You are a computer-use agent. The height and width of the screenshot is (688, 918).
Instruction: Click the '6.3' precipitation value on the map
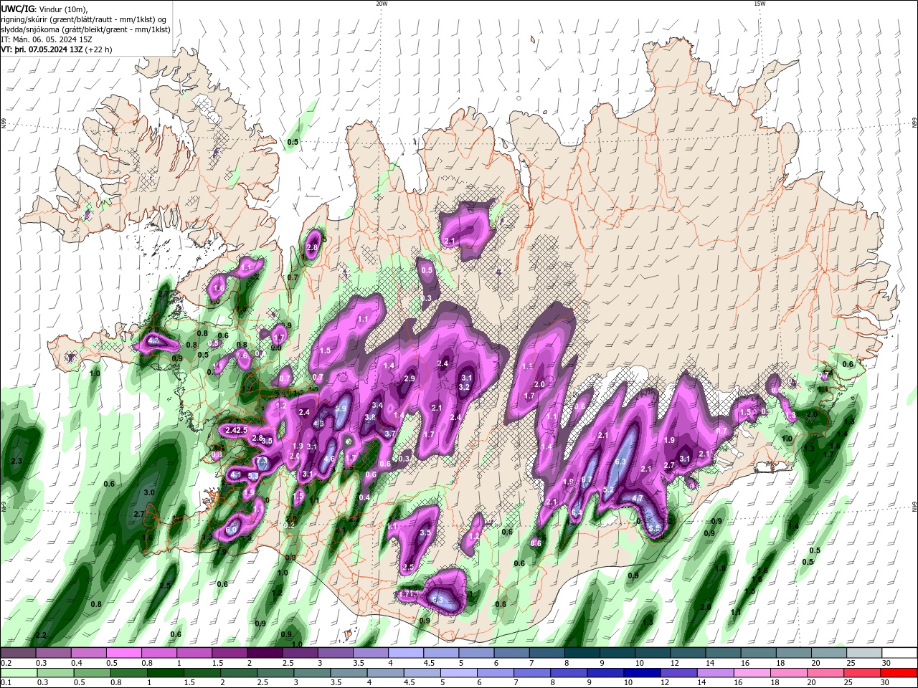pos(621,462)
